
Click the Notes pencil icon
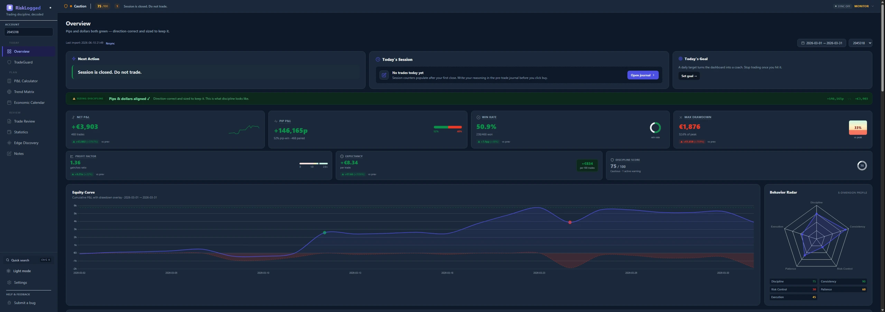(9, 153)
